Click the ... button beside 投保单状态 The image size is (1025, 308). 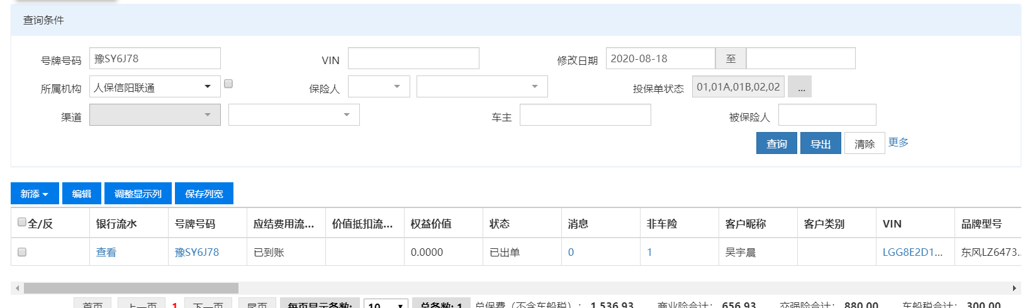(x=800, y=87)
